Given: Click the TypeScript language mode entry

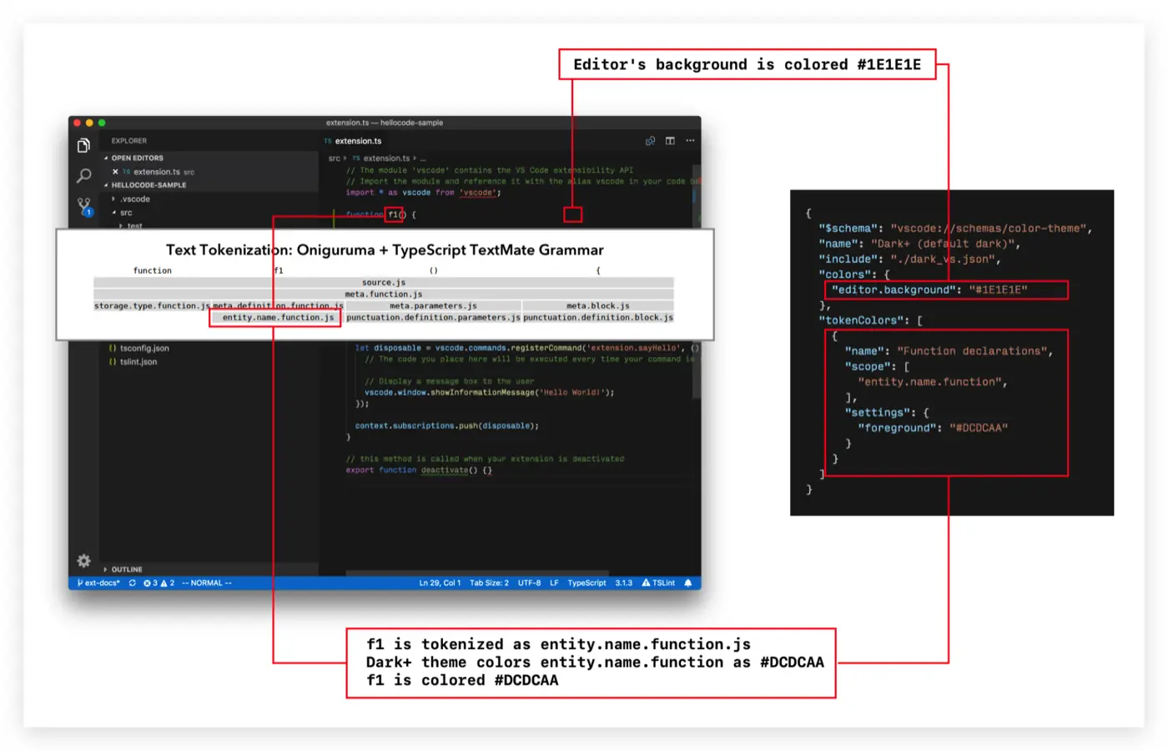Looking at the screenshot, I should pyautogui.click(x=587, y=583).
